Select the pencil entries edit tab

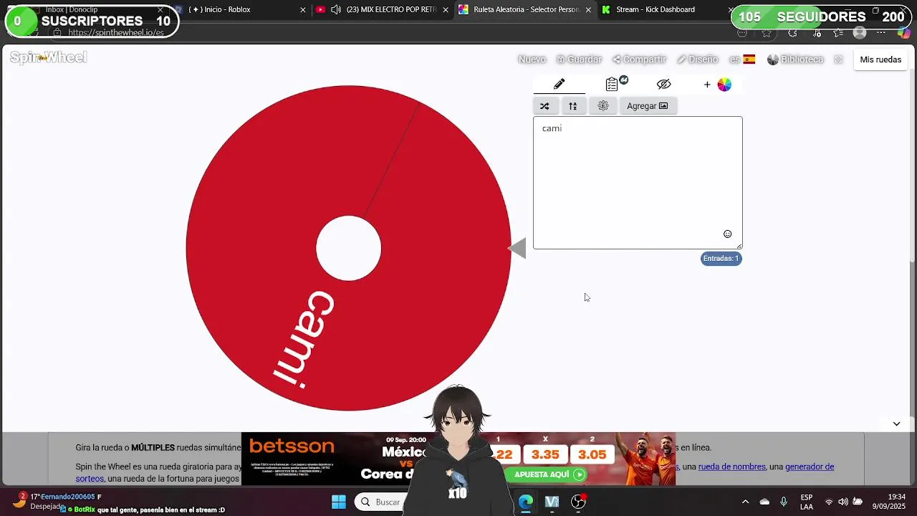(x=559, y=85)
